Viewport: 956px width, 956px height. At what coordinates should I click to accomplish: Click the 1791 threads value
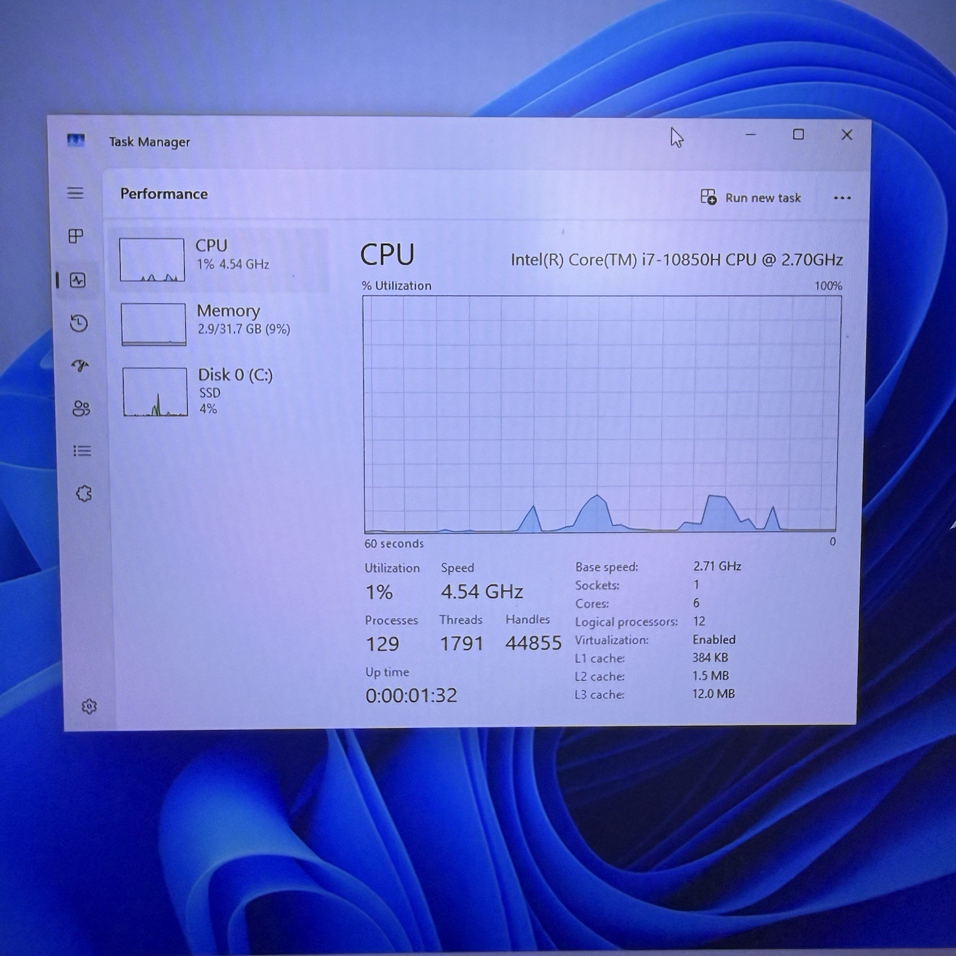[x=461, y=644]
